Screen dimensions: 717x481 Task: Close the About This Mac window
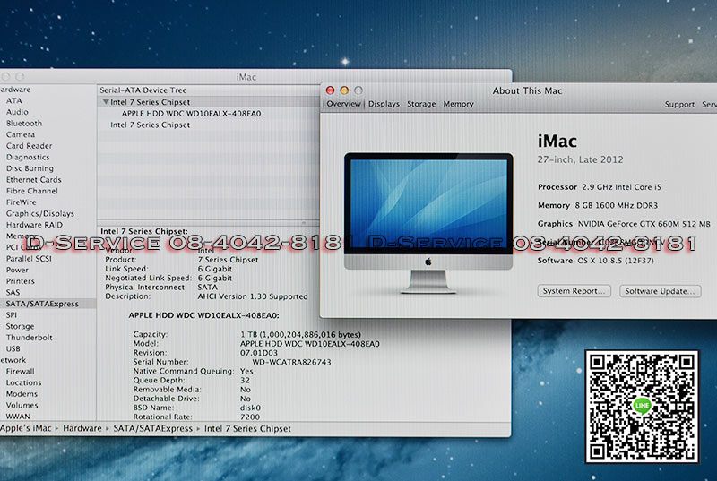[x=330, y=90]
